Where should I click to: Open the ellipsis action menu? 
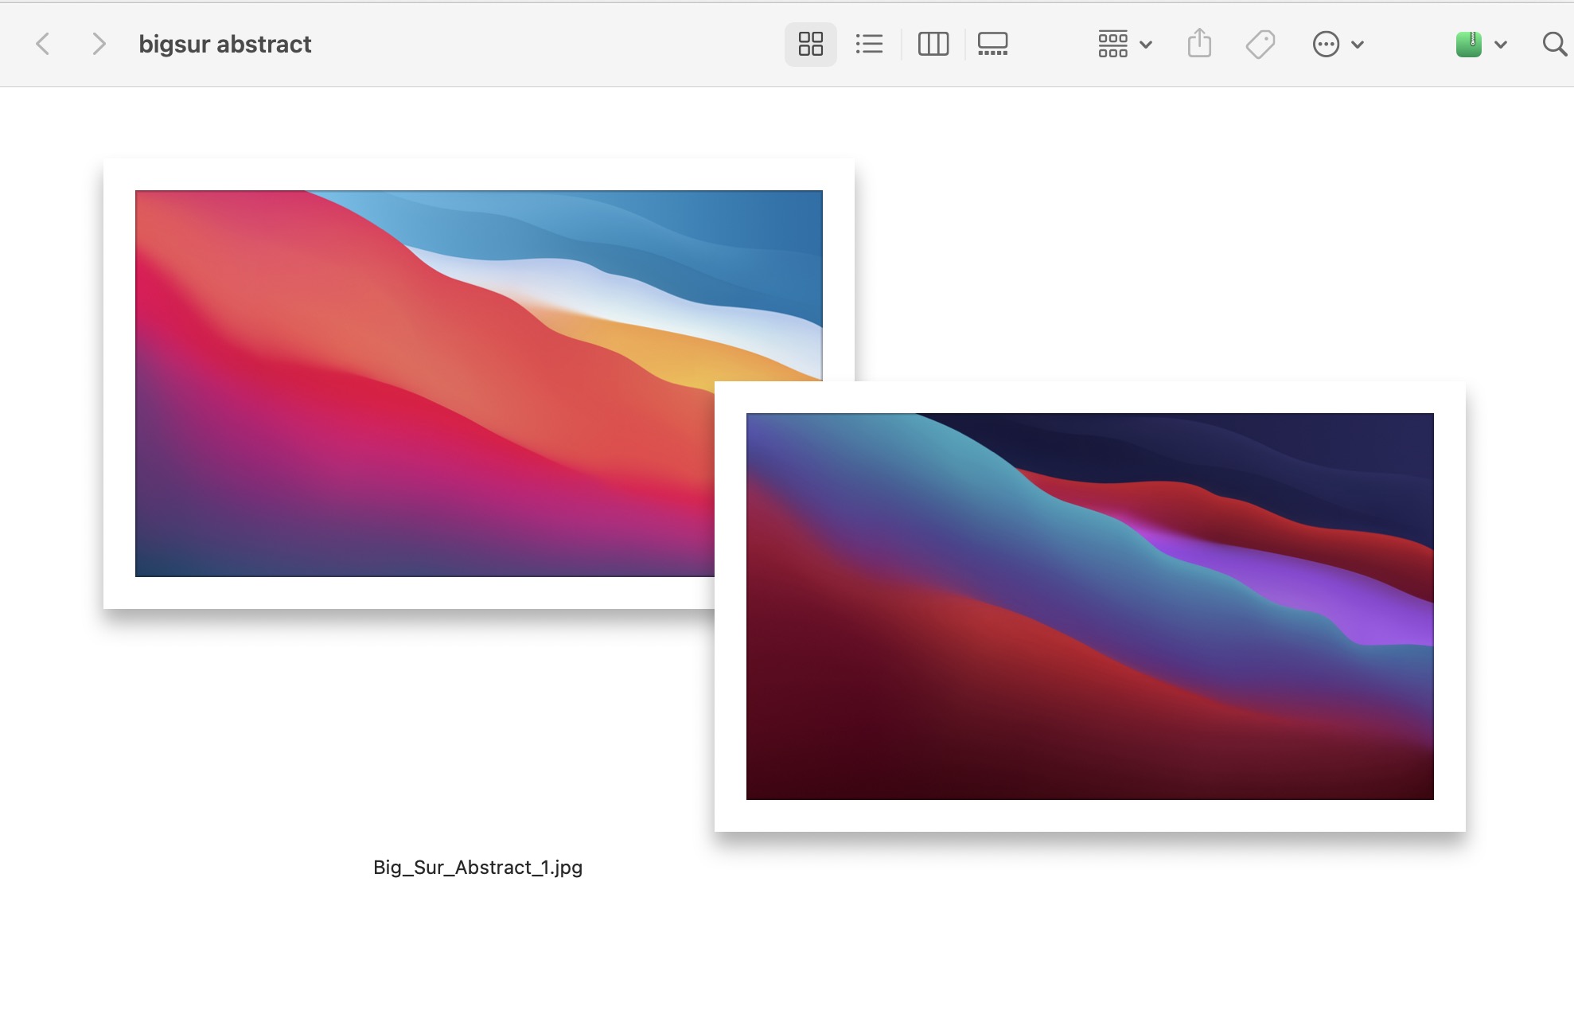coord(1326,44)
